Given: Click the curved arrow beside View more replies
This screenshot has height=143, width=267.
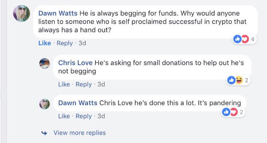Looking at the screenshot, I should tap(44, 133).
